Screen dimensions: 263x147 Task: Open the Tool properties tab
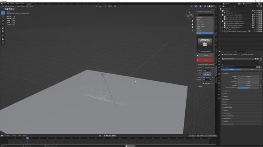219,55
